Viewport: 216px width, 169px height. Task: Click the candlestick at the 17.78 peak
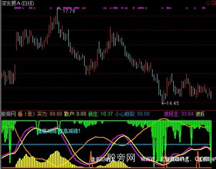tap(57, 16)
